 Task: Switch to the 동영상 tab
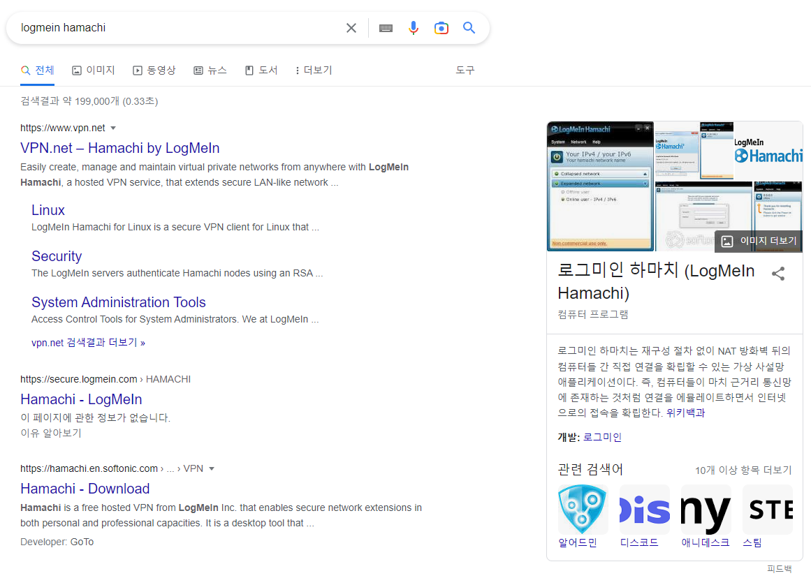click(x=154, y=71)
